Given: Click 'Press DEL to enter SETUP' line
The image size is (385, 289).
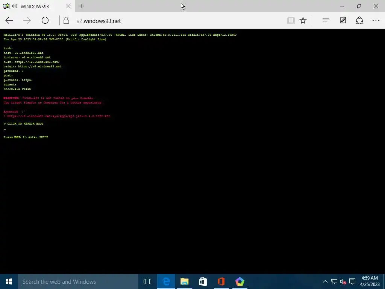Looking at the screenshot, I should (x=26, y=137).
